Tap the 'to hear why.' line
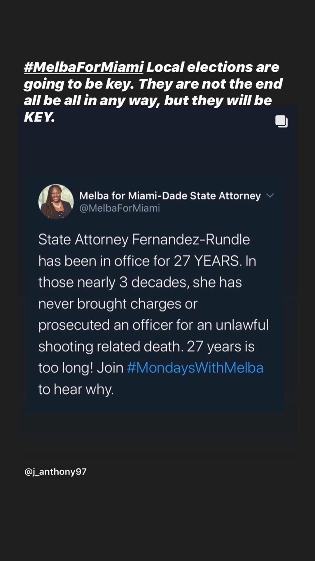Viewport: 315px width, 561px height. pyautogui.click(x=76, y=389)
